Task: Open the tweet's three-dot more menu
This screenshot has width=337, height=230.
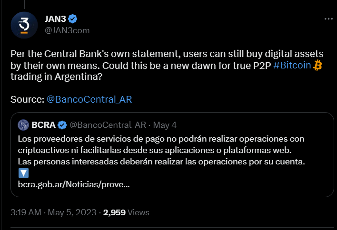Action: (328, 19)
